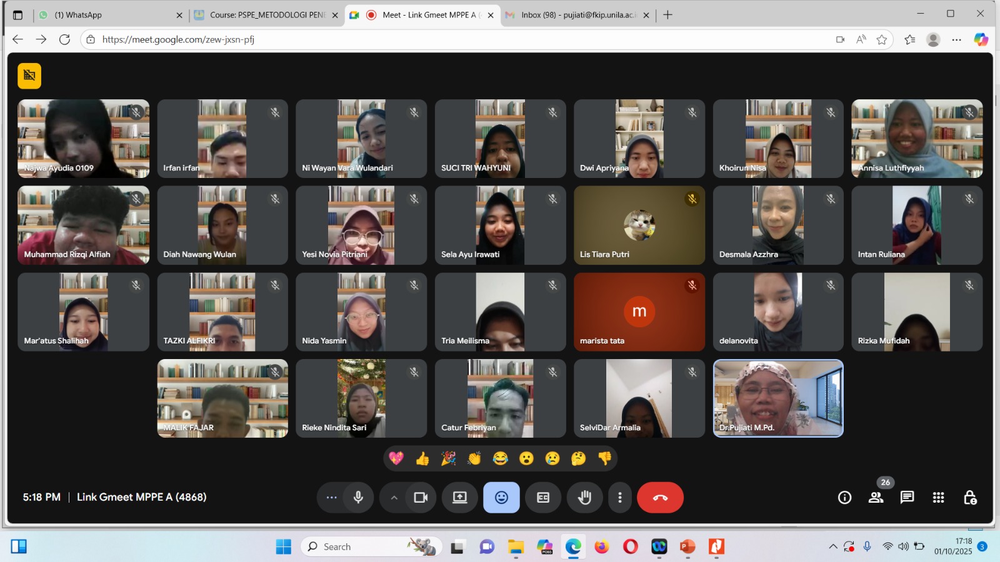Viewport: 1000px width, 562px height.
Task: Open the Activities grid icon
Action: (938, 498)
